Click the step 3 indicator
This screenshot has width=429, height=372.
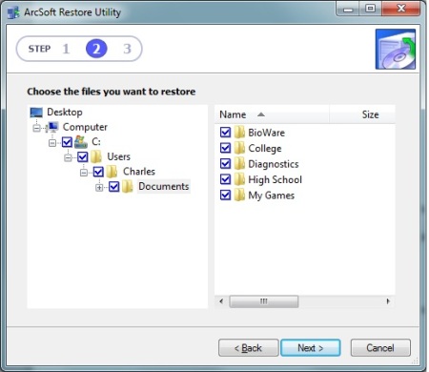(127, 49)
